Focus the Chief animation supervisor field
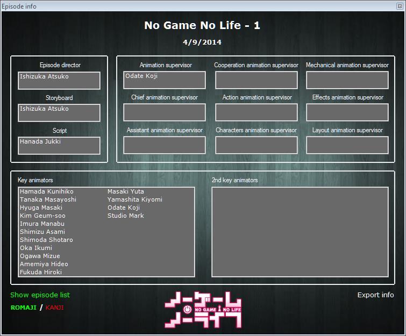 coord(165,112)
